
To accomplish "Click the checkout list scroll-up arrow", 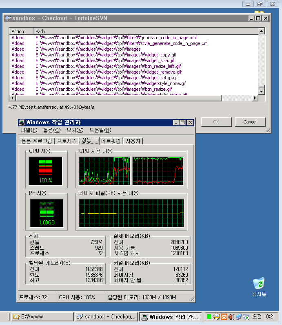I will 262,31.
